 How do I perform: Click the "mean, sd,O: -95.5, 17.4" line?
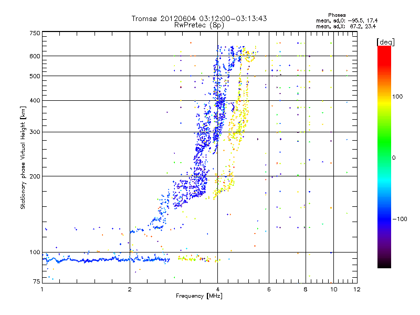(x=347, y=20)
